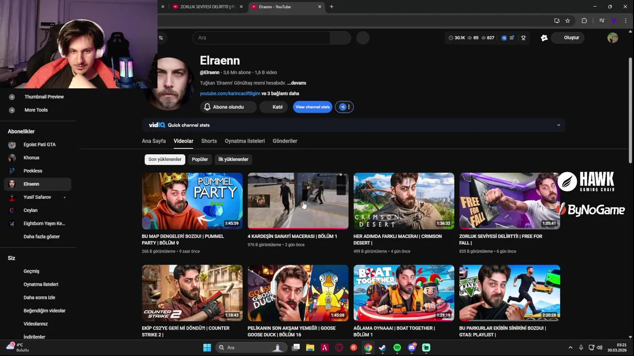Expand channel description with ...devamı
The width and height of the screenshot is (634, 356).
click(297, 83)
